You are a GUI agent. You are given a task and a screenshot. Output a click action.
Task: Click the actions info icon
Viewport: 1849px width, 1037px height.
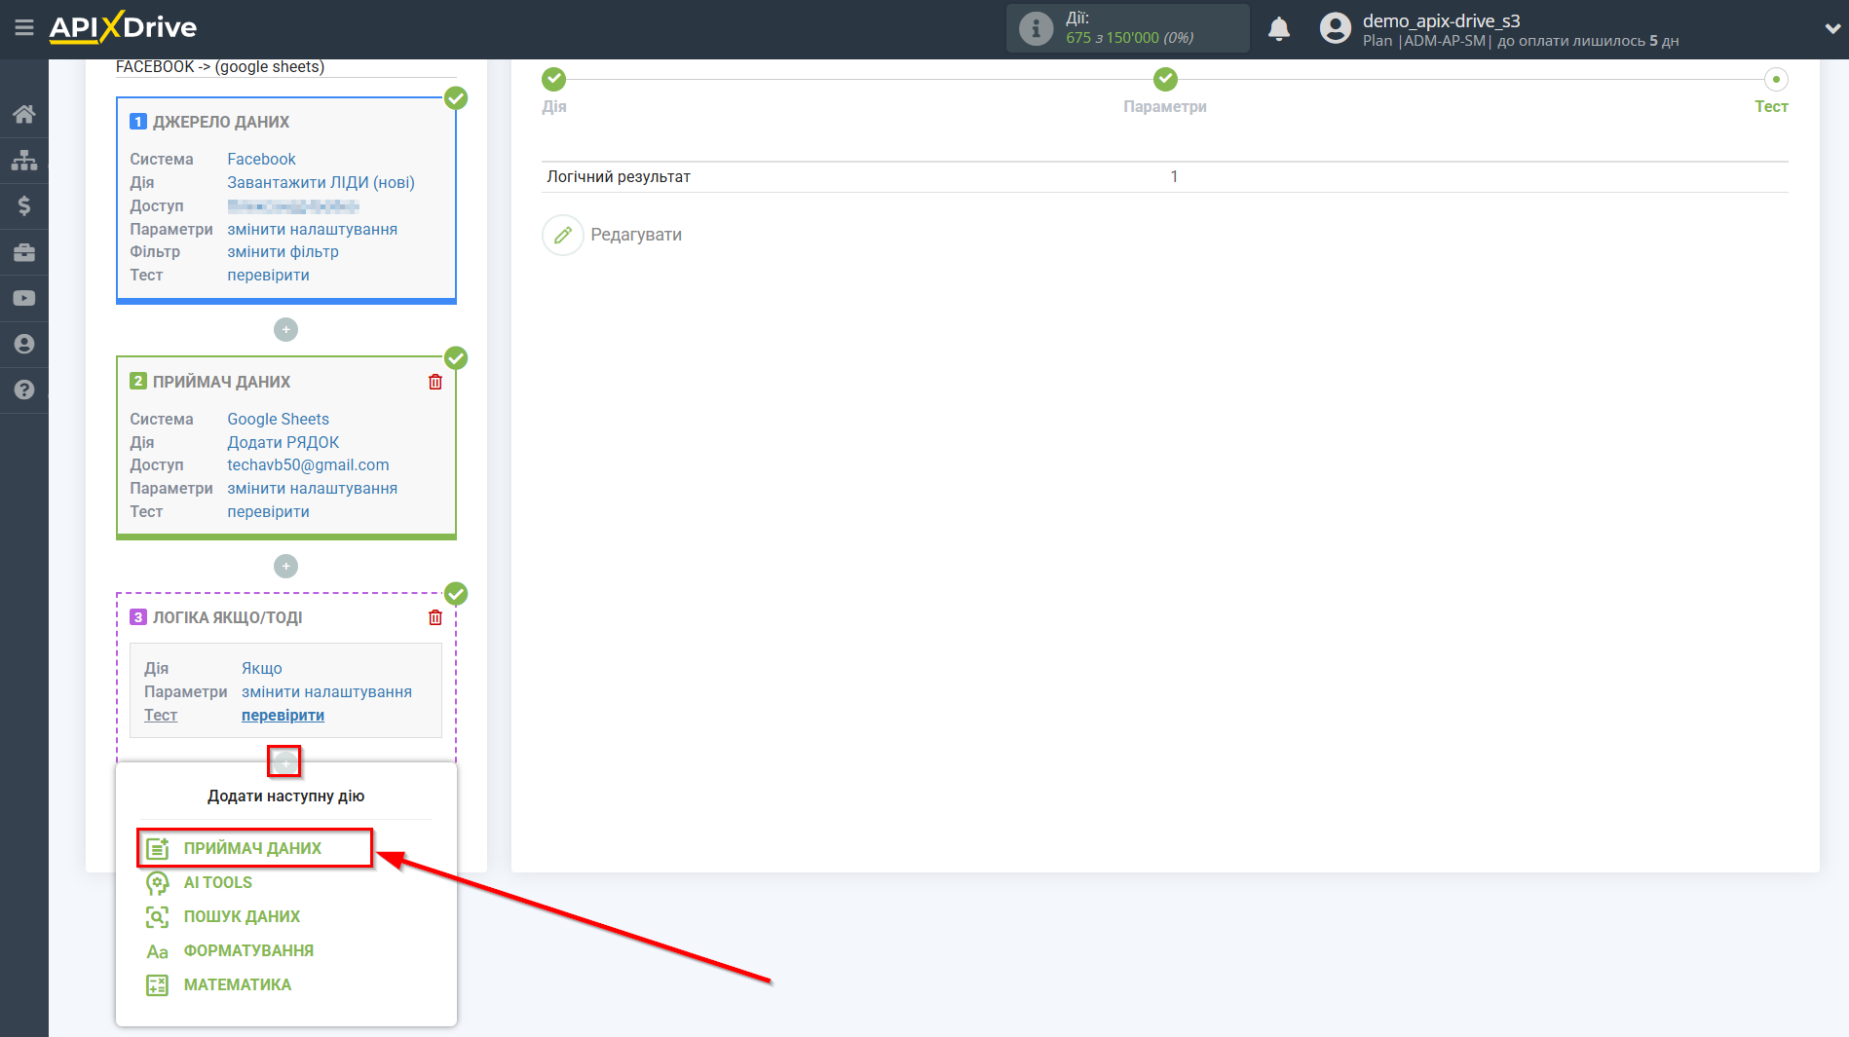tap(1036, 28)
